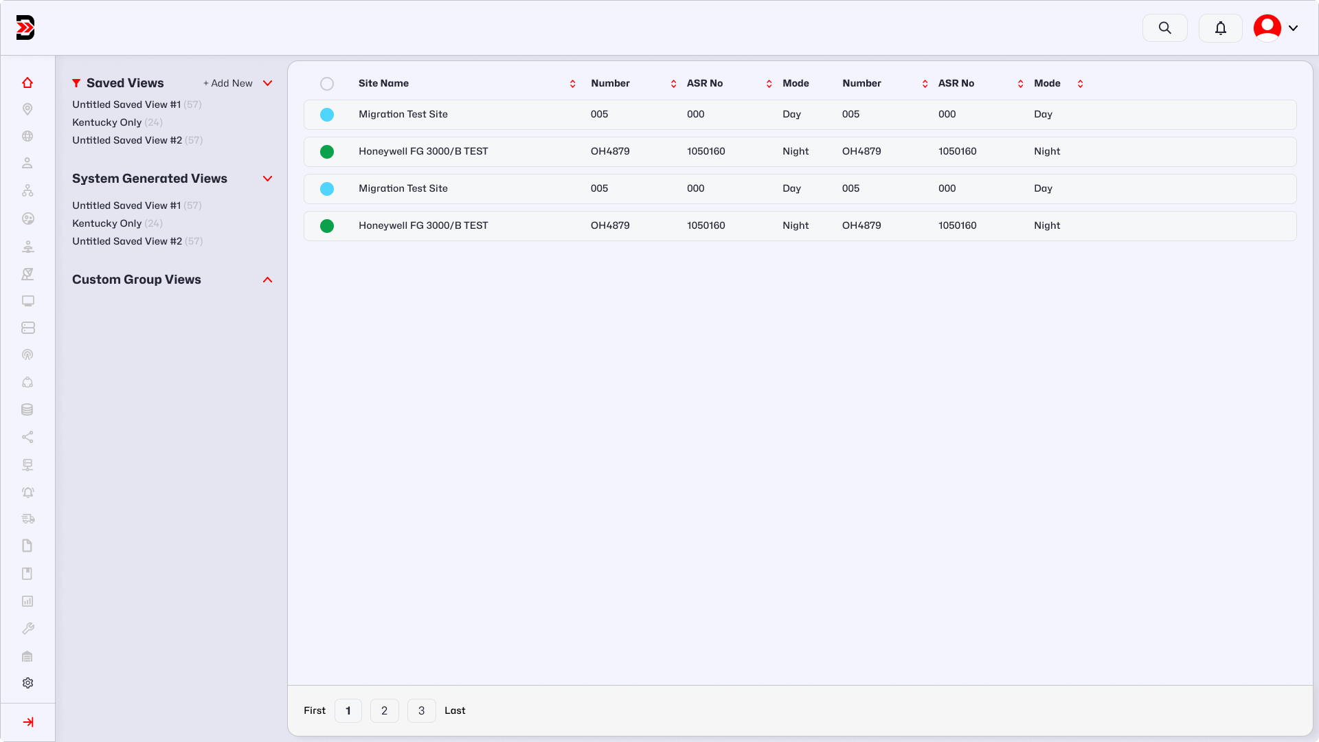1319x742 pixels.
Task: Select first Honeywell FG 3000/B TEST row indicator
Action: point(327,152)
